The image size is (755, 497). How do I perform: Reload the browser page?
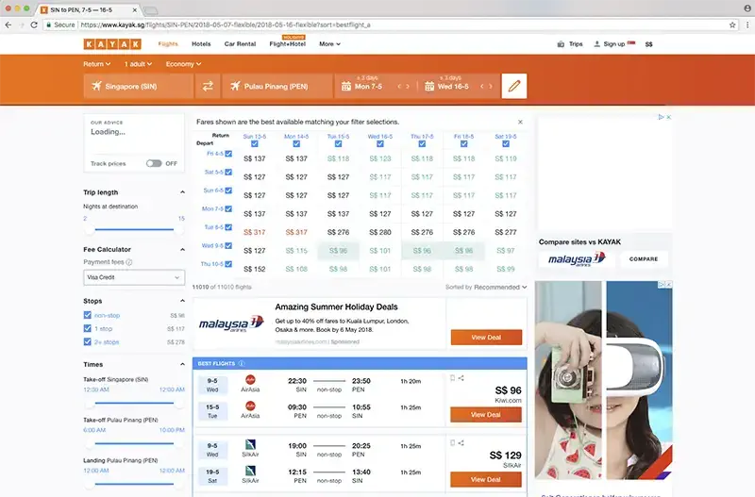(x=34, y=25)
